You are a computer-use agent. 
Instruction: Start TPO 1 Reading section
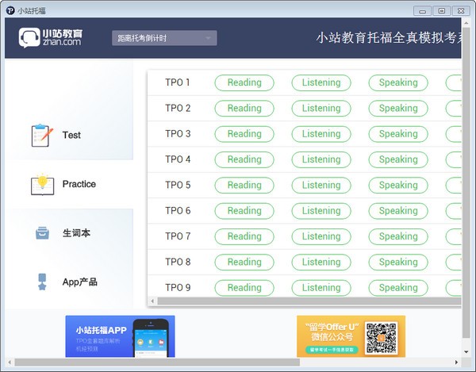(244, 82)
